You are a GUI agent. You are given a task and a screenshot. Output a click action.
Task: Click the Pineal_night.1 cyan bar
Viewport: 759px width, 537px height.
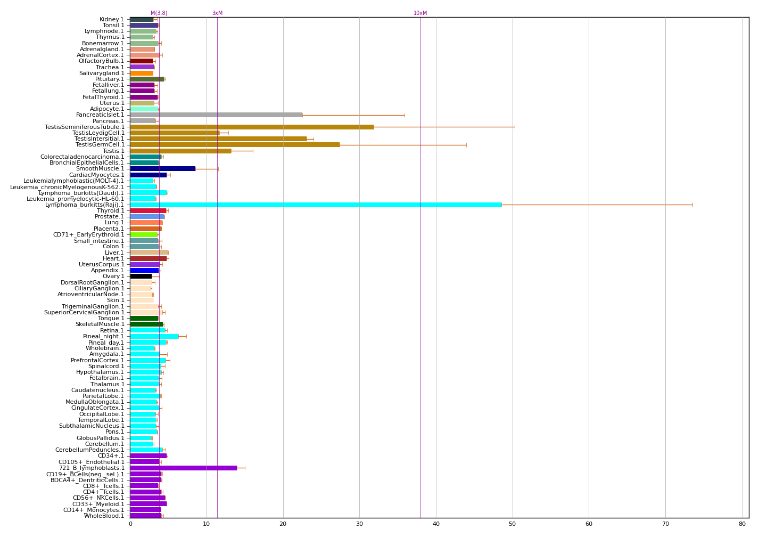[x=154, y=336]
